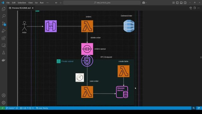This screenshot has height=114, width=202.
Task: Open the title bar overflow menu ellipsis
Action: pos(48,3)
